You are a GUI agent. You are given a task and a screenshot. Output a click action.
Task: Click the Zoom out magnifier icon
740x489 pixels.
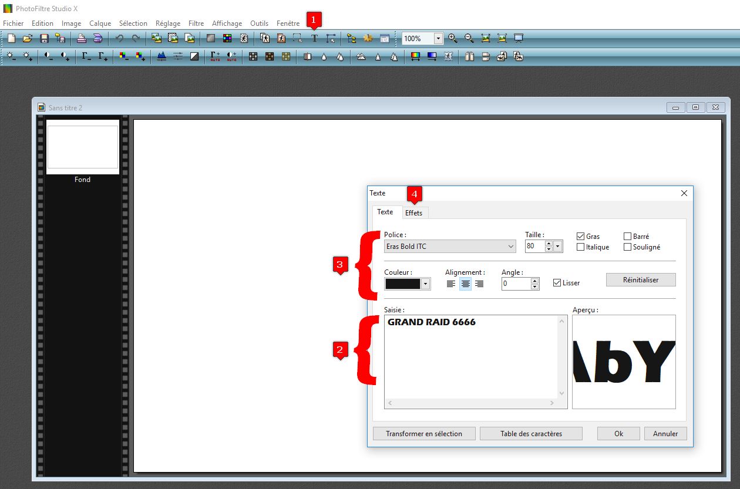coord(469,39)
